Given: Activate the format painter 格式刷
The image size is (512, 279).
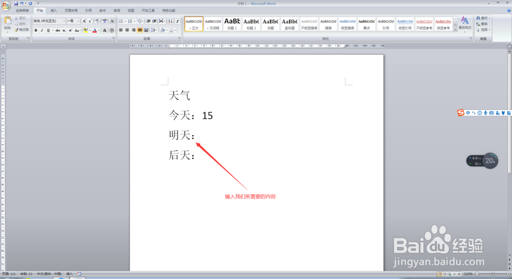Looking at the screenshot, I should (x=22, y=30).
